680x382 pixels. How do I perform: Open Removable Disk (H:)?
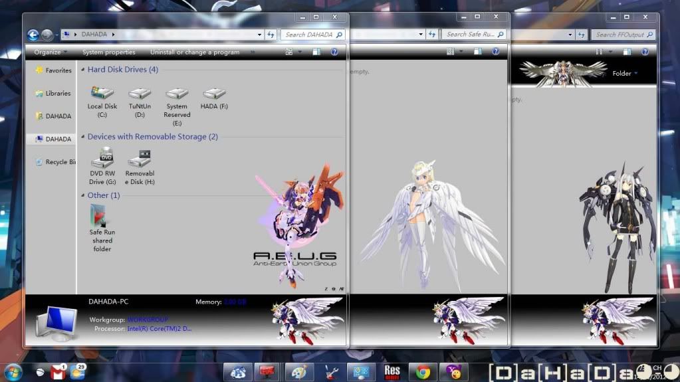(x=140, y=159)
